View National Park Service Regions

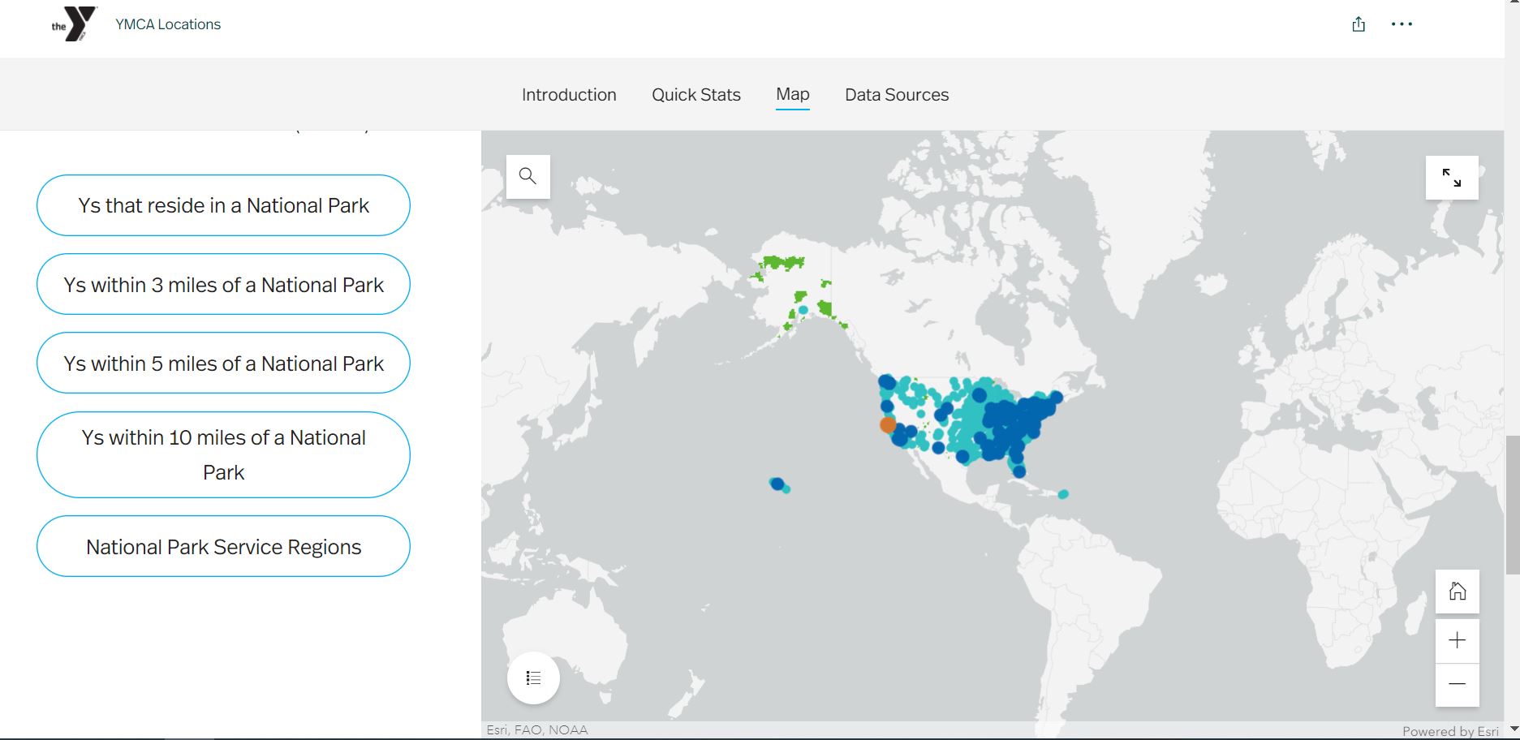pyautogui.click(x=223, y=547)
